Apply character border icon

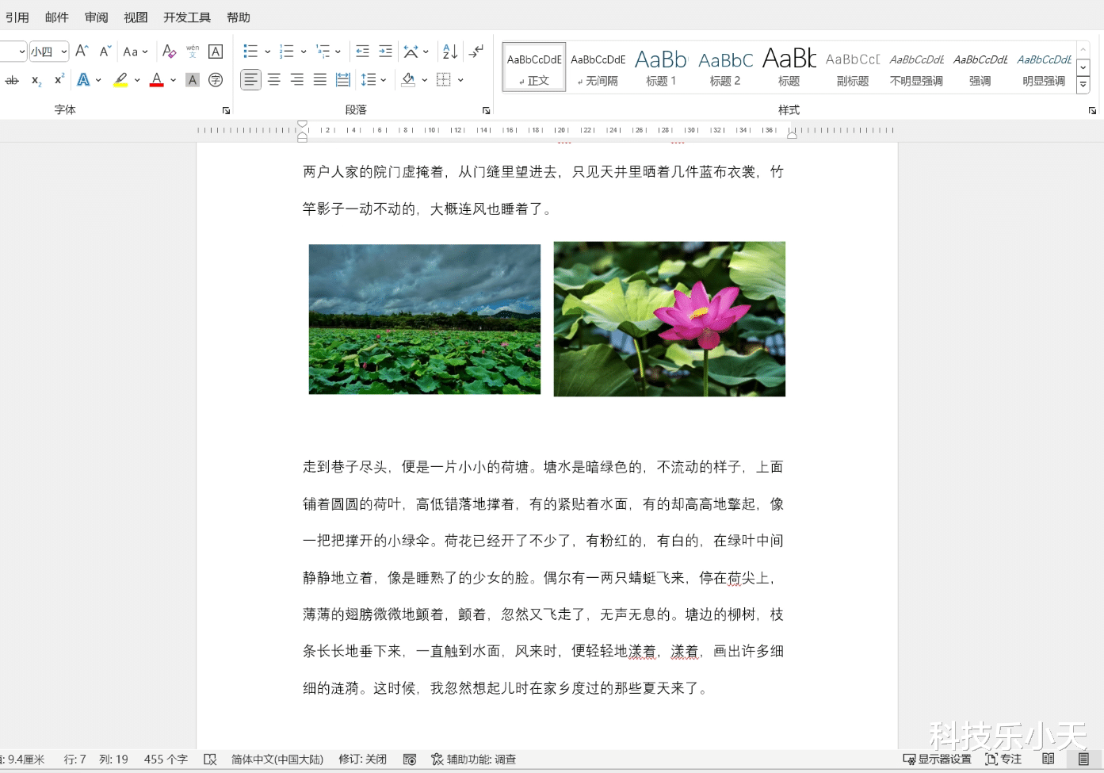pyautogui.click(x=216, y=52)
